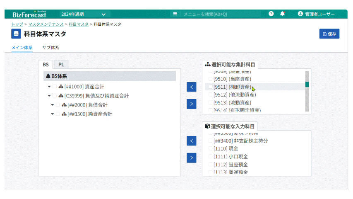Click right arrow button for 入力科目
Viewport: 353px width, 199px height.
pos(191,158)
